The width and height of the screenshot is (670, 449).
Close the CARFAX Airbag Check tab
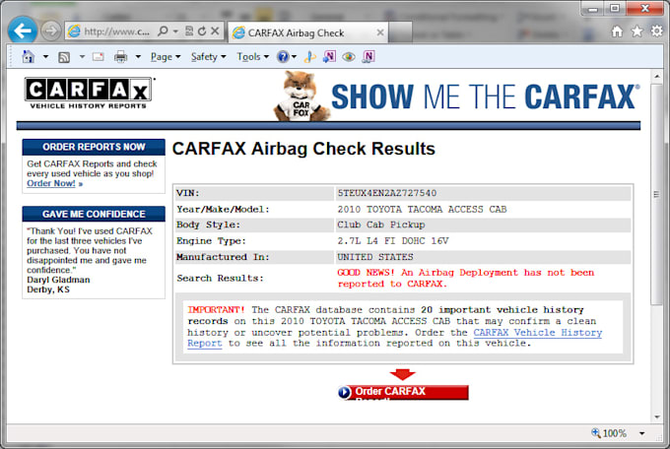[x=380, y=32]
